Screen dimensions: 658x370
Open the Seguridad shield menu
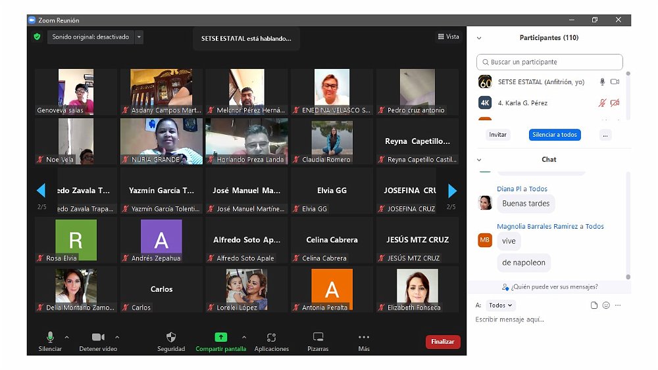pos(171,338)
